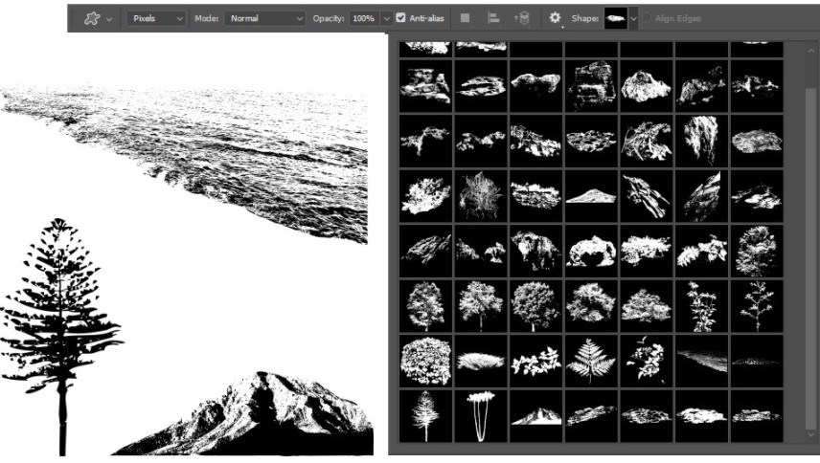Open the Pixels tool mode dropdown
The height and width of the screenshot is (463, 820).
(156, 18)
